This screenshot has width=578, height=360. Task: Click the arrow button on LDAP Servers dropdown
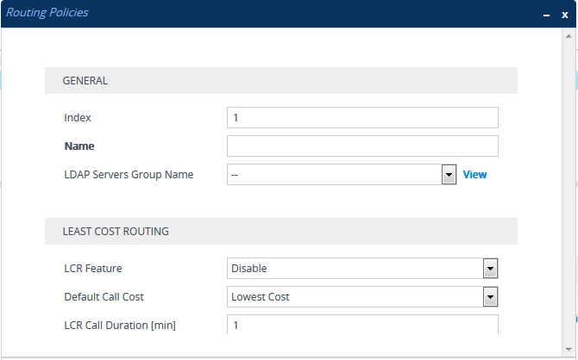tap(449, 174)
